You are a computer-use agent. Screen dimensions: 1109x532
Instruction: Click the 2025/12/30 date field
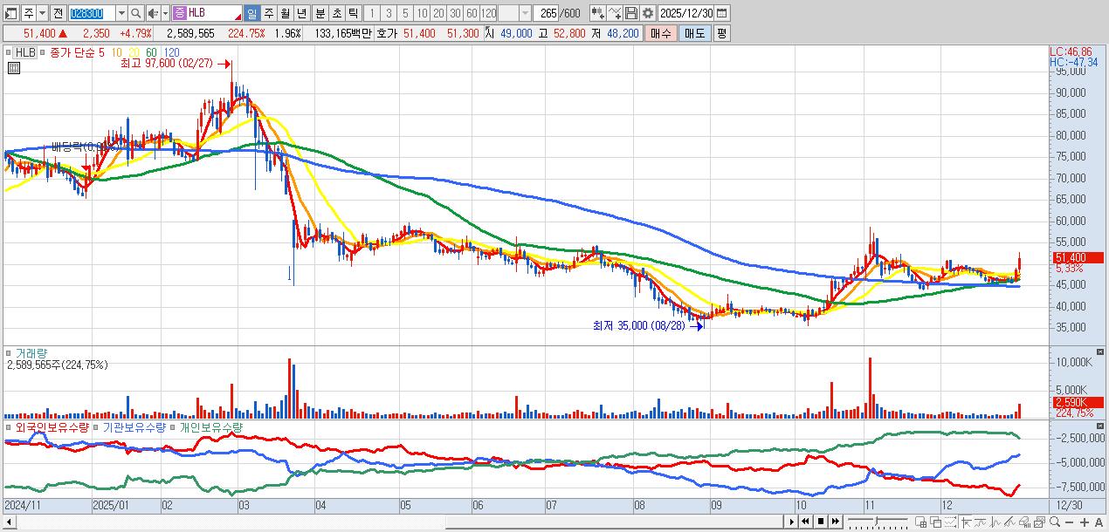point(686,13)
